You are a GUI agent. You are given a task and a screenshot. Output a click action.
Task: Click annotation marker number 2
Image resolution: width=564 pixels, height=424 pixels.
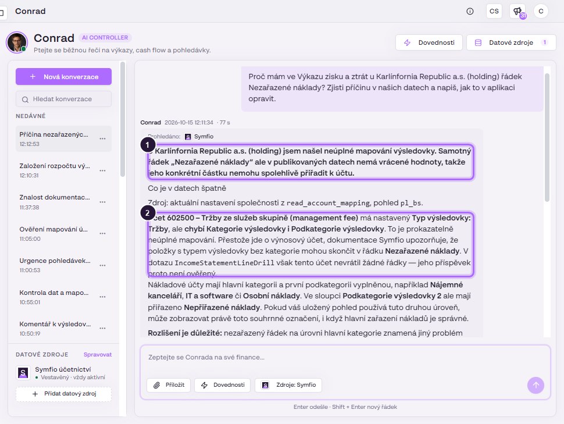[148, 213]
